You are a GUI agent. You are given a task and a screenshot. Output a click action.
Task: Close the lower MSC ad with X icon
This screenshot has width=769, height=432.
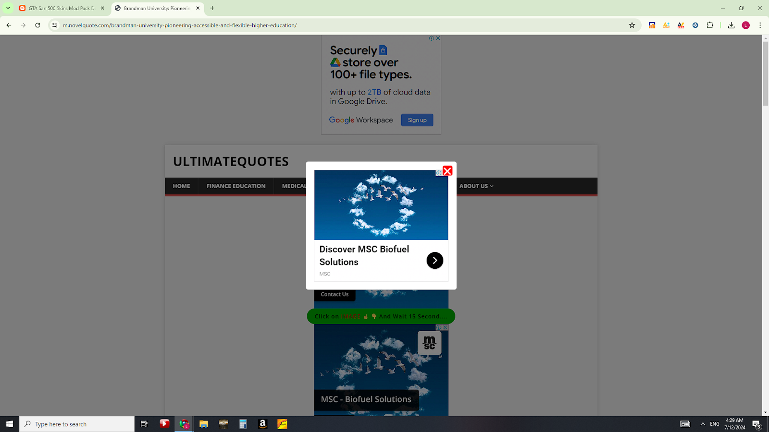click(x=445, y=327)
